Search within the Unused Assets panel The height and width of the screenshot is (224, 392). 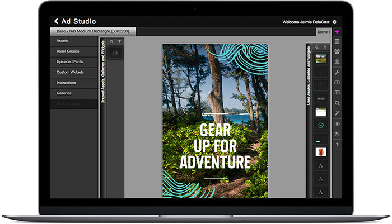point(111,41)
